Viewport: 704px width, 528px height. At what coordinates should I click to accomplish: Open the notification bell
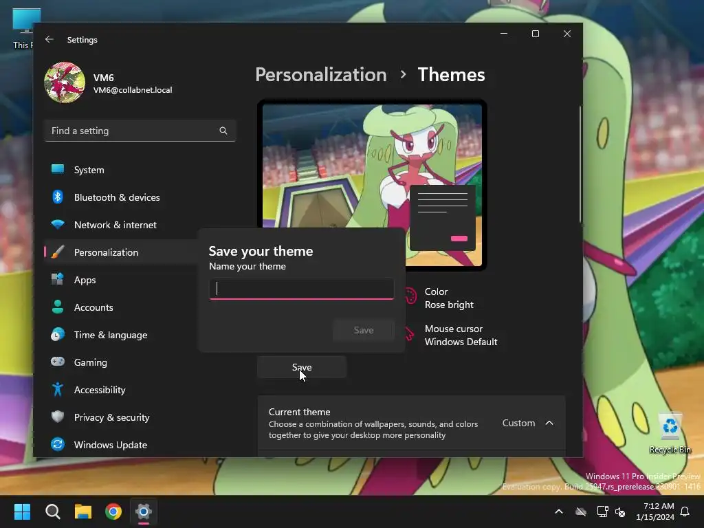click(x=685, y=511)
